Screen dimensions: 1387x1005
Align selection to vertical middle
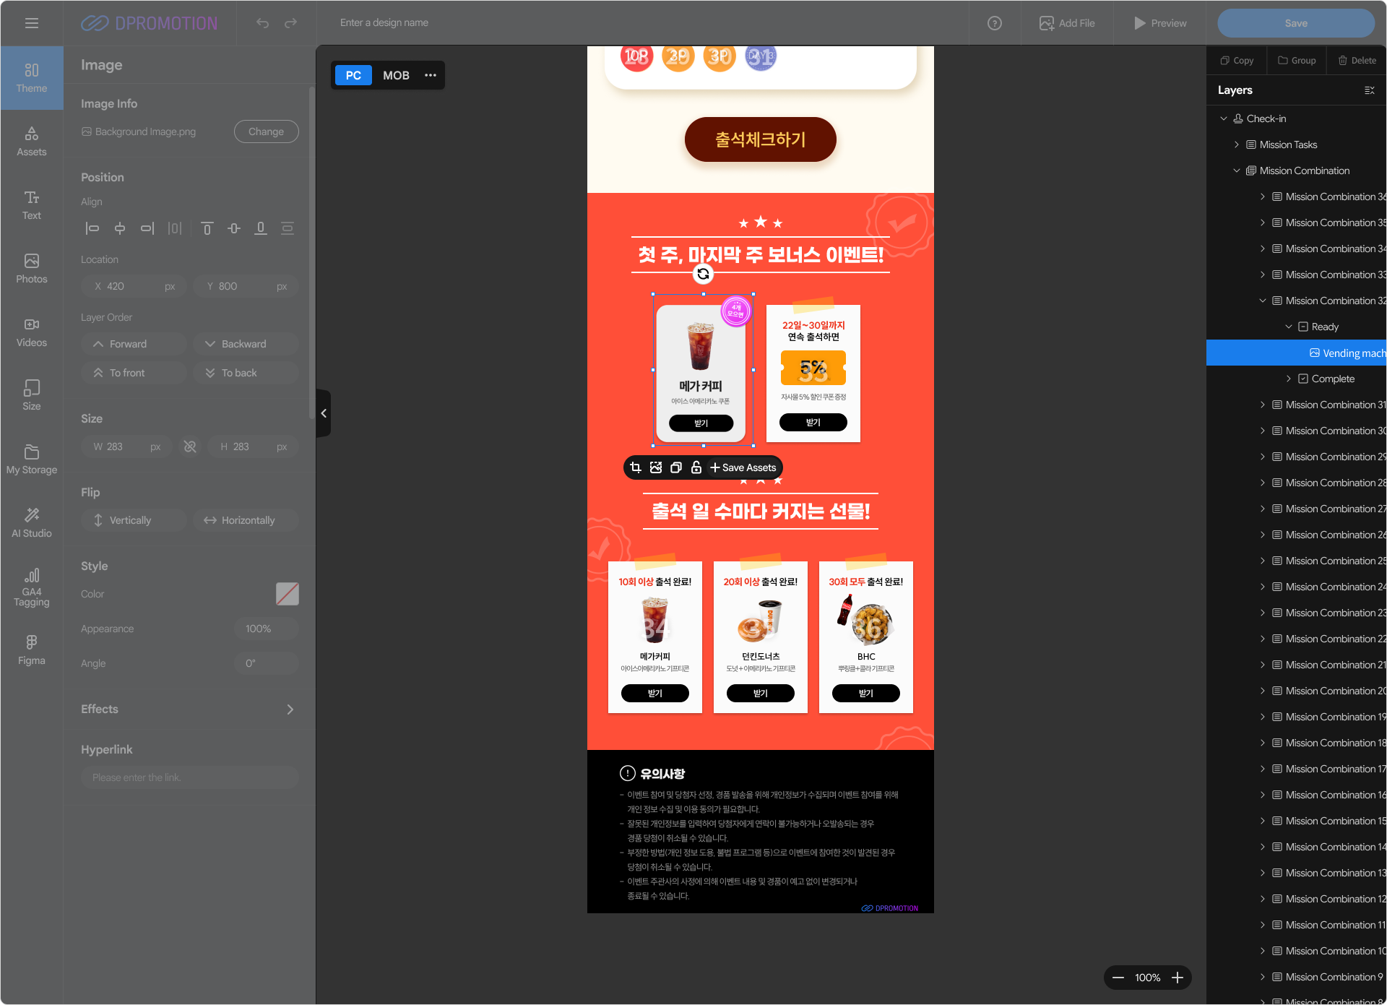point(234,228)
